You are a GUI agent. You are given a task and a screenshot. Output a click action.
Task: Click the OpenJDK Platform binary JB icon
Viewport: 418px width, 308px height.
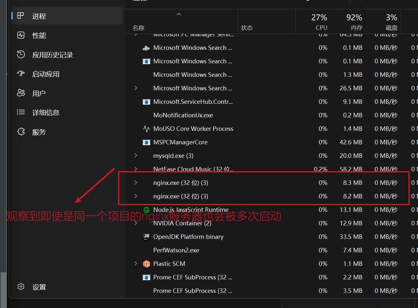point(146,237)
